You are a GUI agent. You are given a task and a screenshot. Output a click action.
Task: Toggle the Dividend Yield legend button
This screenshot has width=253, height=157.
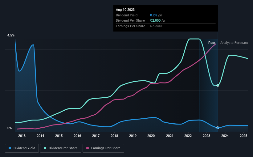click(x=22, y=148)
